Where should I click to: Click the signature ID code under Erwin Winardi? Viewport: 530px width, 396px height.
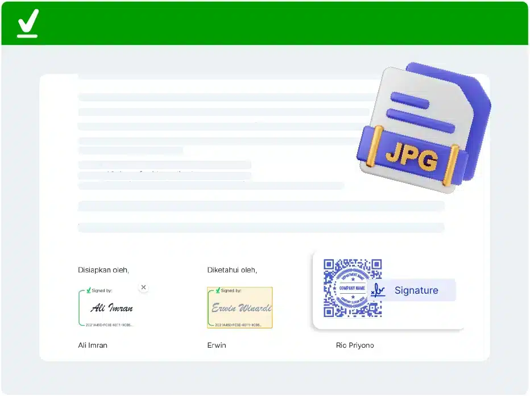tap(238, 325)
